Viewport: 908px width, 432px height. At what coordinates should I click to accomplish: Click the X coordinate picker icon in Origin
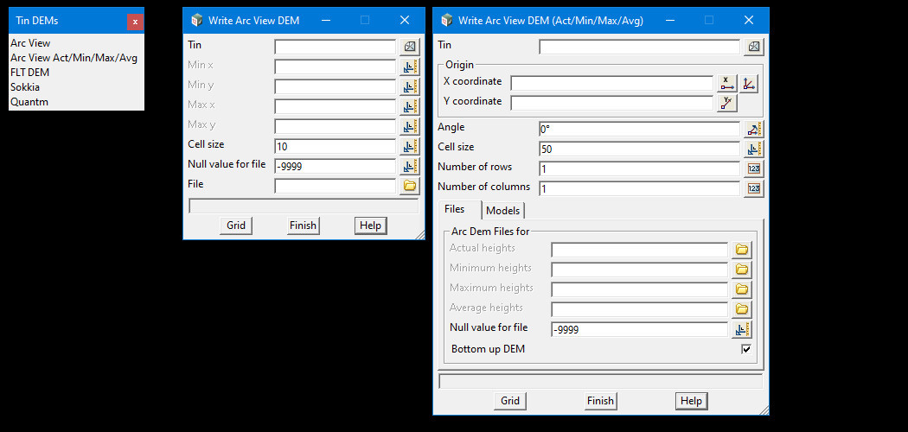coord(726,83)
